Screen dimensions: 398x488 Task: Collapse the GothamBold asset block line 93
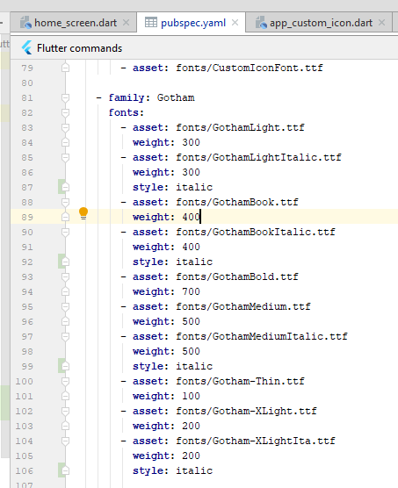click(x=65, y=276)
